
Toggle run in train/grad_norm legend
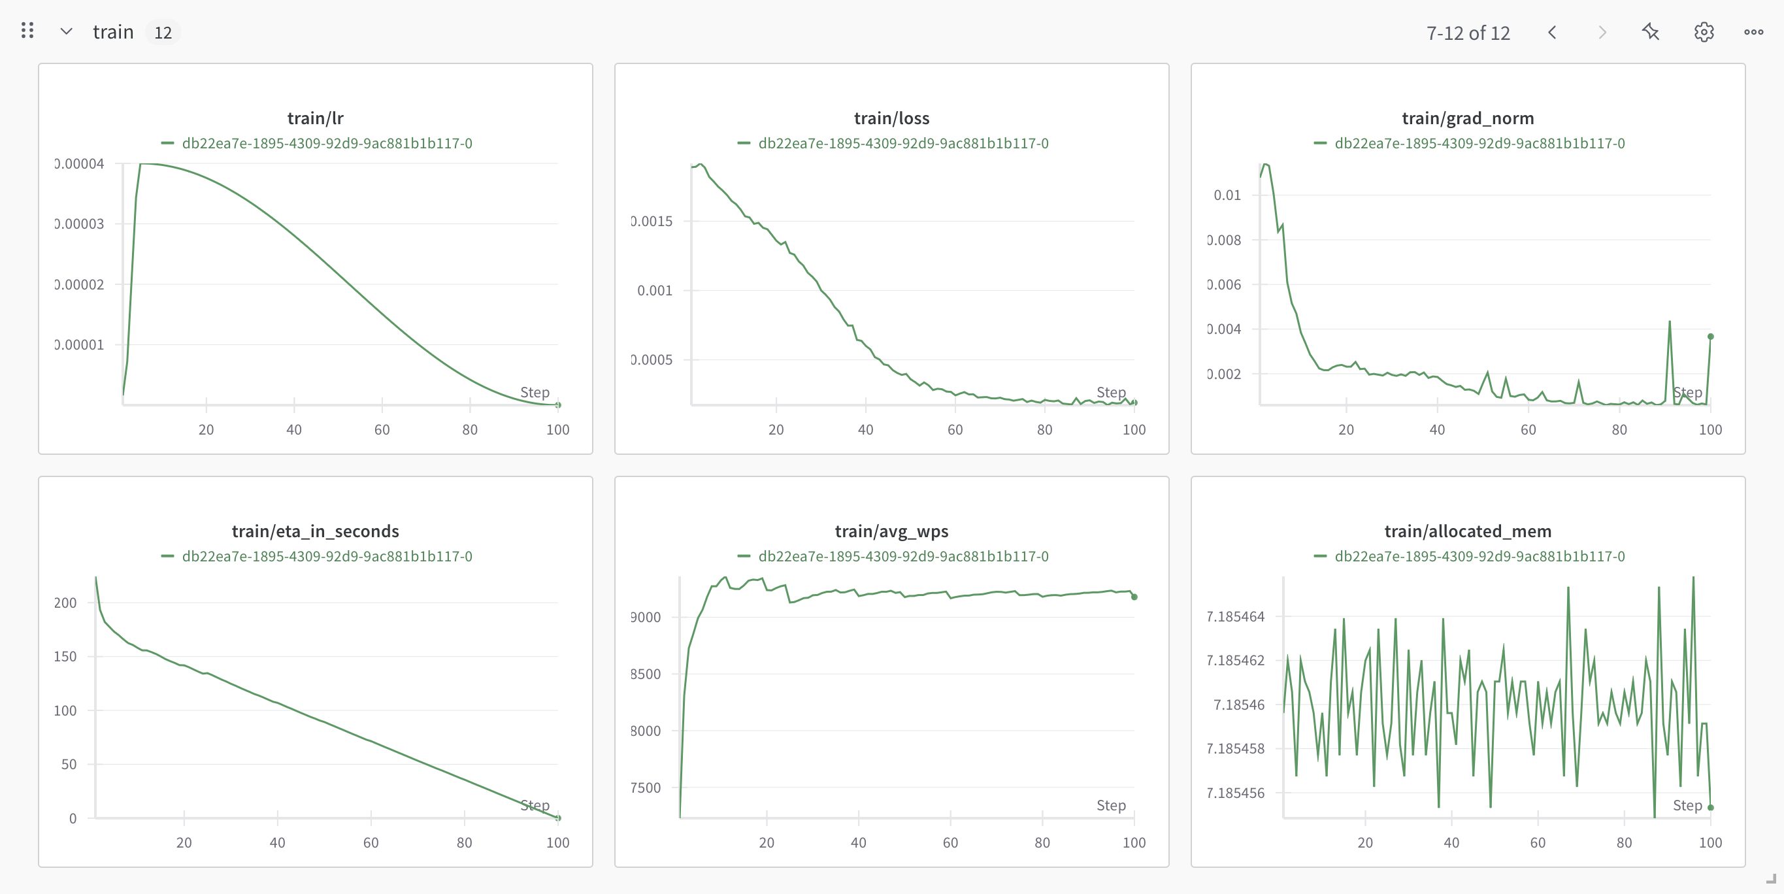[x=1479, y=143]
